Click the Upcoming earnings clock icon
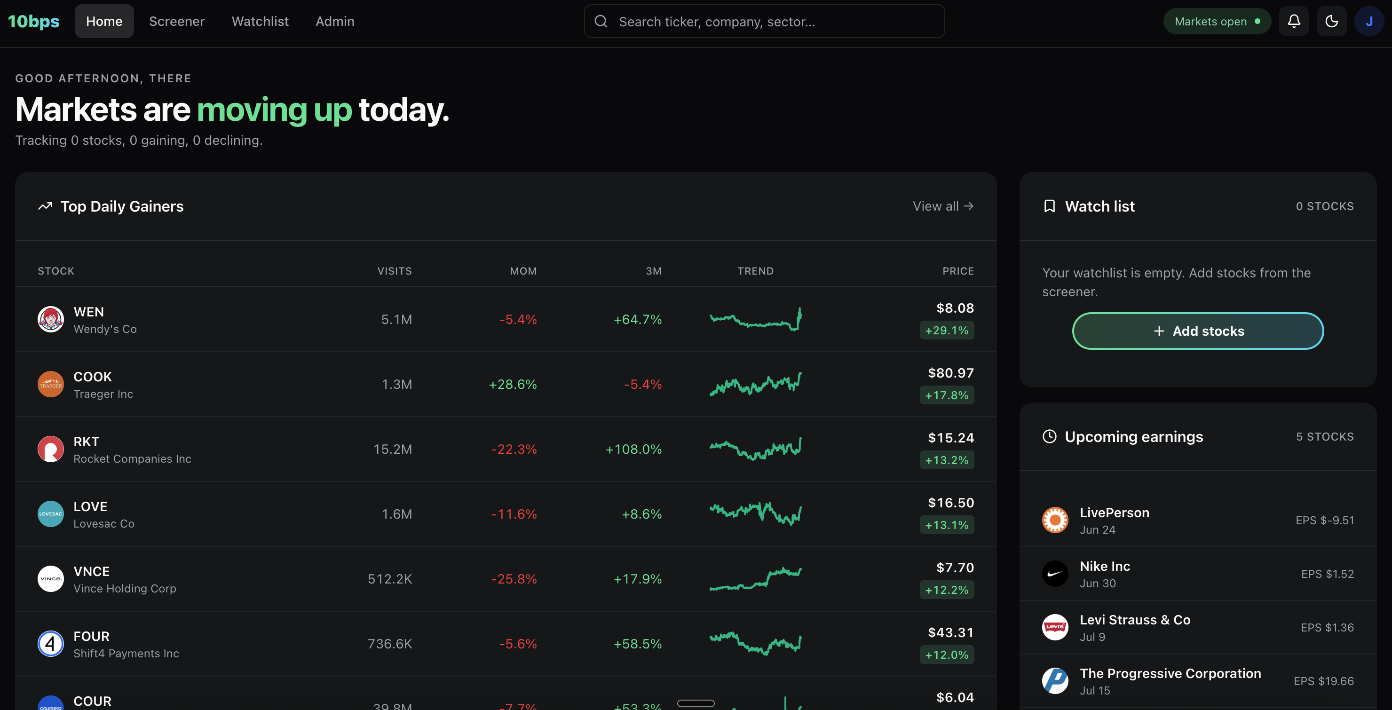This screenshot has width=1392, height=710. (1049, 436)
